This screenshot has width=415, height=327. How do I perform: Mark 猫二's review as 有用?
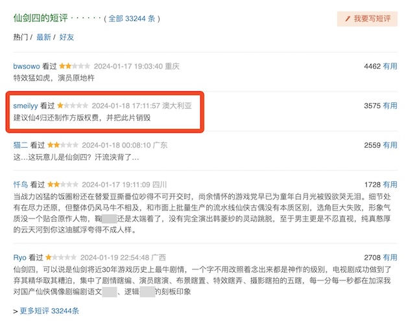click(x=390, y=145)
